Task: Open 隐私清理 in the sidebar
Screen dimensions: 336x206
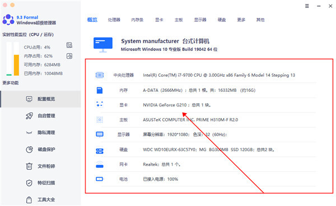Action: click(x=41, y=133)
